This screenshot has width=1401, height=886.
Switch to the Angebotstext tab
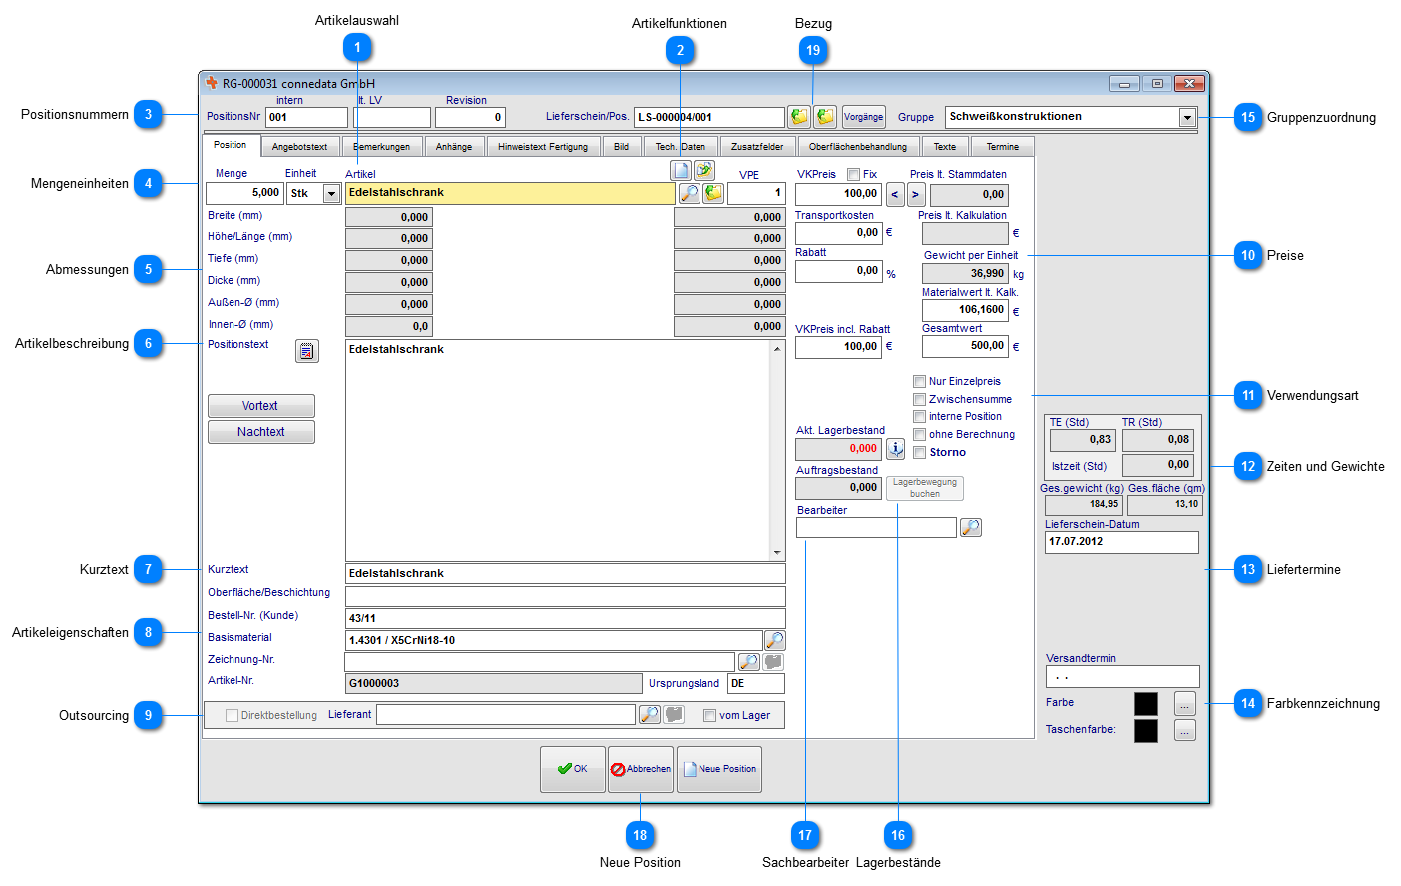299,147
